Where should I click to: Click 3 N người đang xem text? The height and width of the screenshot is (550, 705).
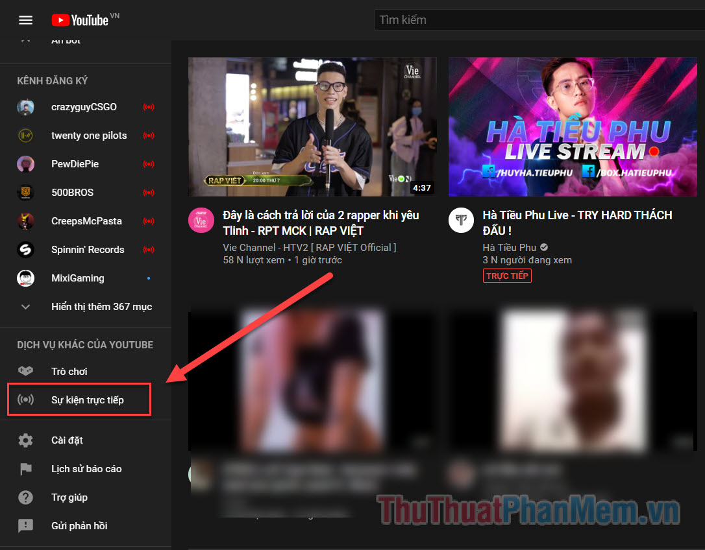tap(527, 260)
